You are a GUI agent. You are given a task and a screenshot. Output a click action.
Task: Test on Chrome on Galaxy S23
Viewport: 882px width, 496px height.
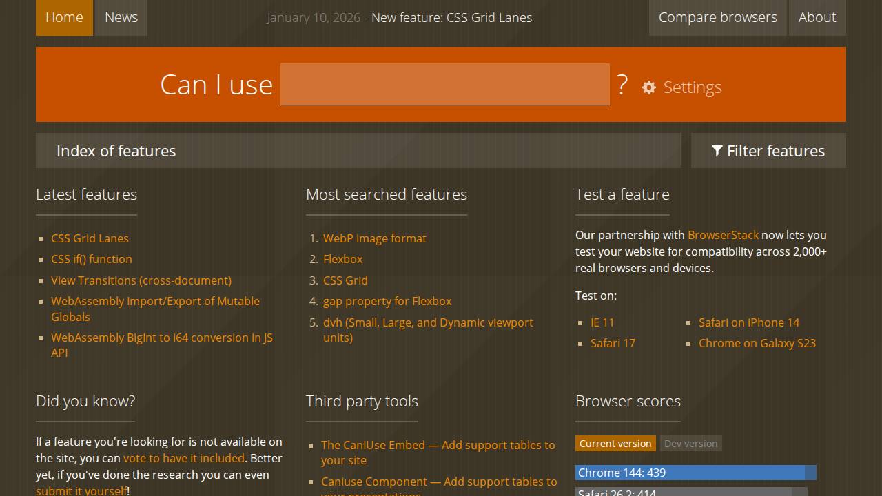click(757, 343)
